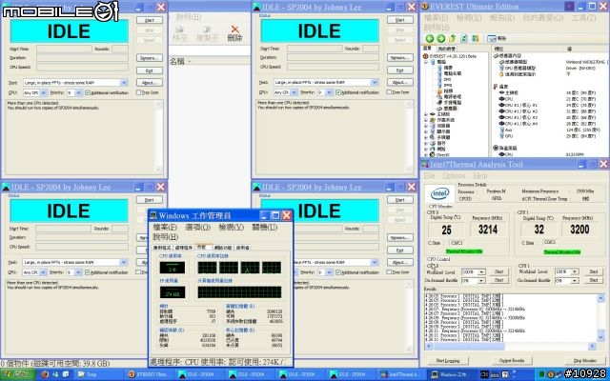Open CPU 0 On-demand throttle dropdown
610x381 pixels.
coord(481,280)
